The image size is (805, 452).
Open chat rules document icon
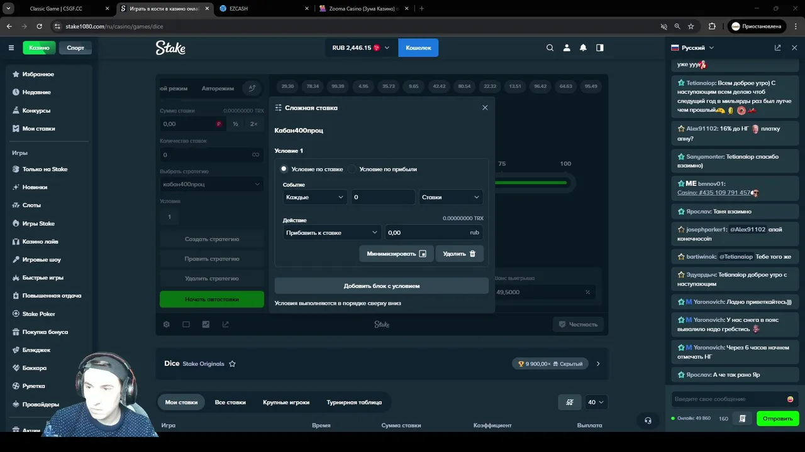pyautogui.click(x=743, y=419)
